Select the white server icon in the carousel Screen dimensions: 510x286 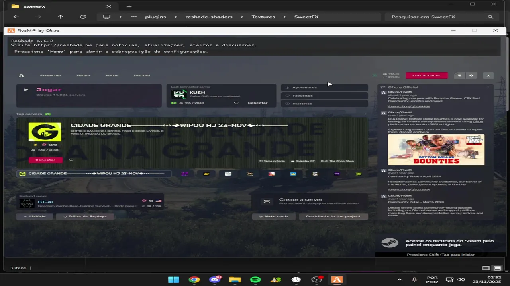228,174
